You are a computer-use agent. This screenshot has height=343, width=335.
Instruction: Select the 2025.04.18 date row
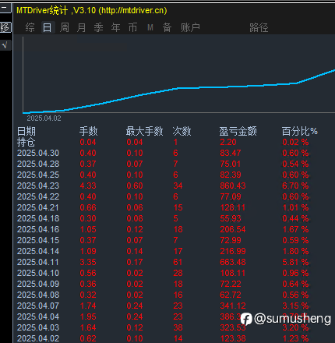point(38,218)
